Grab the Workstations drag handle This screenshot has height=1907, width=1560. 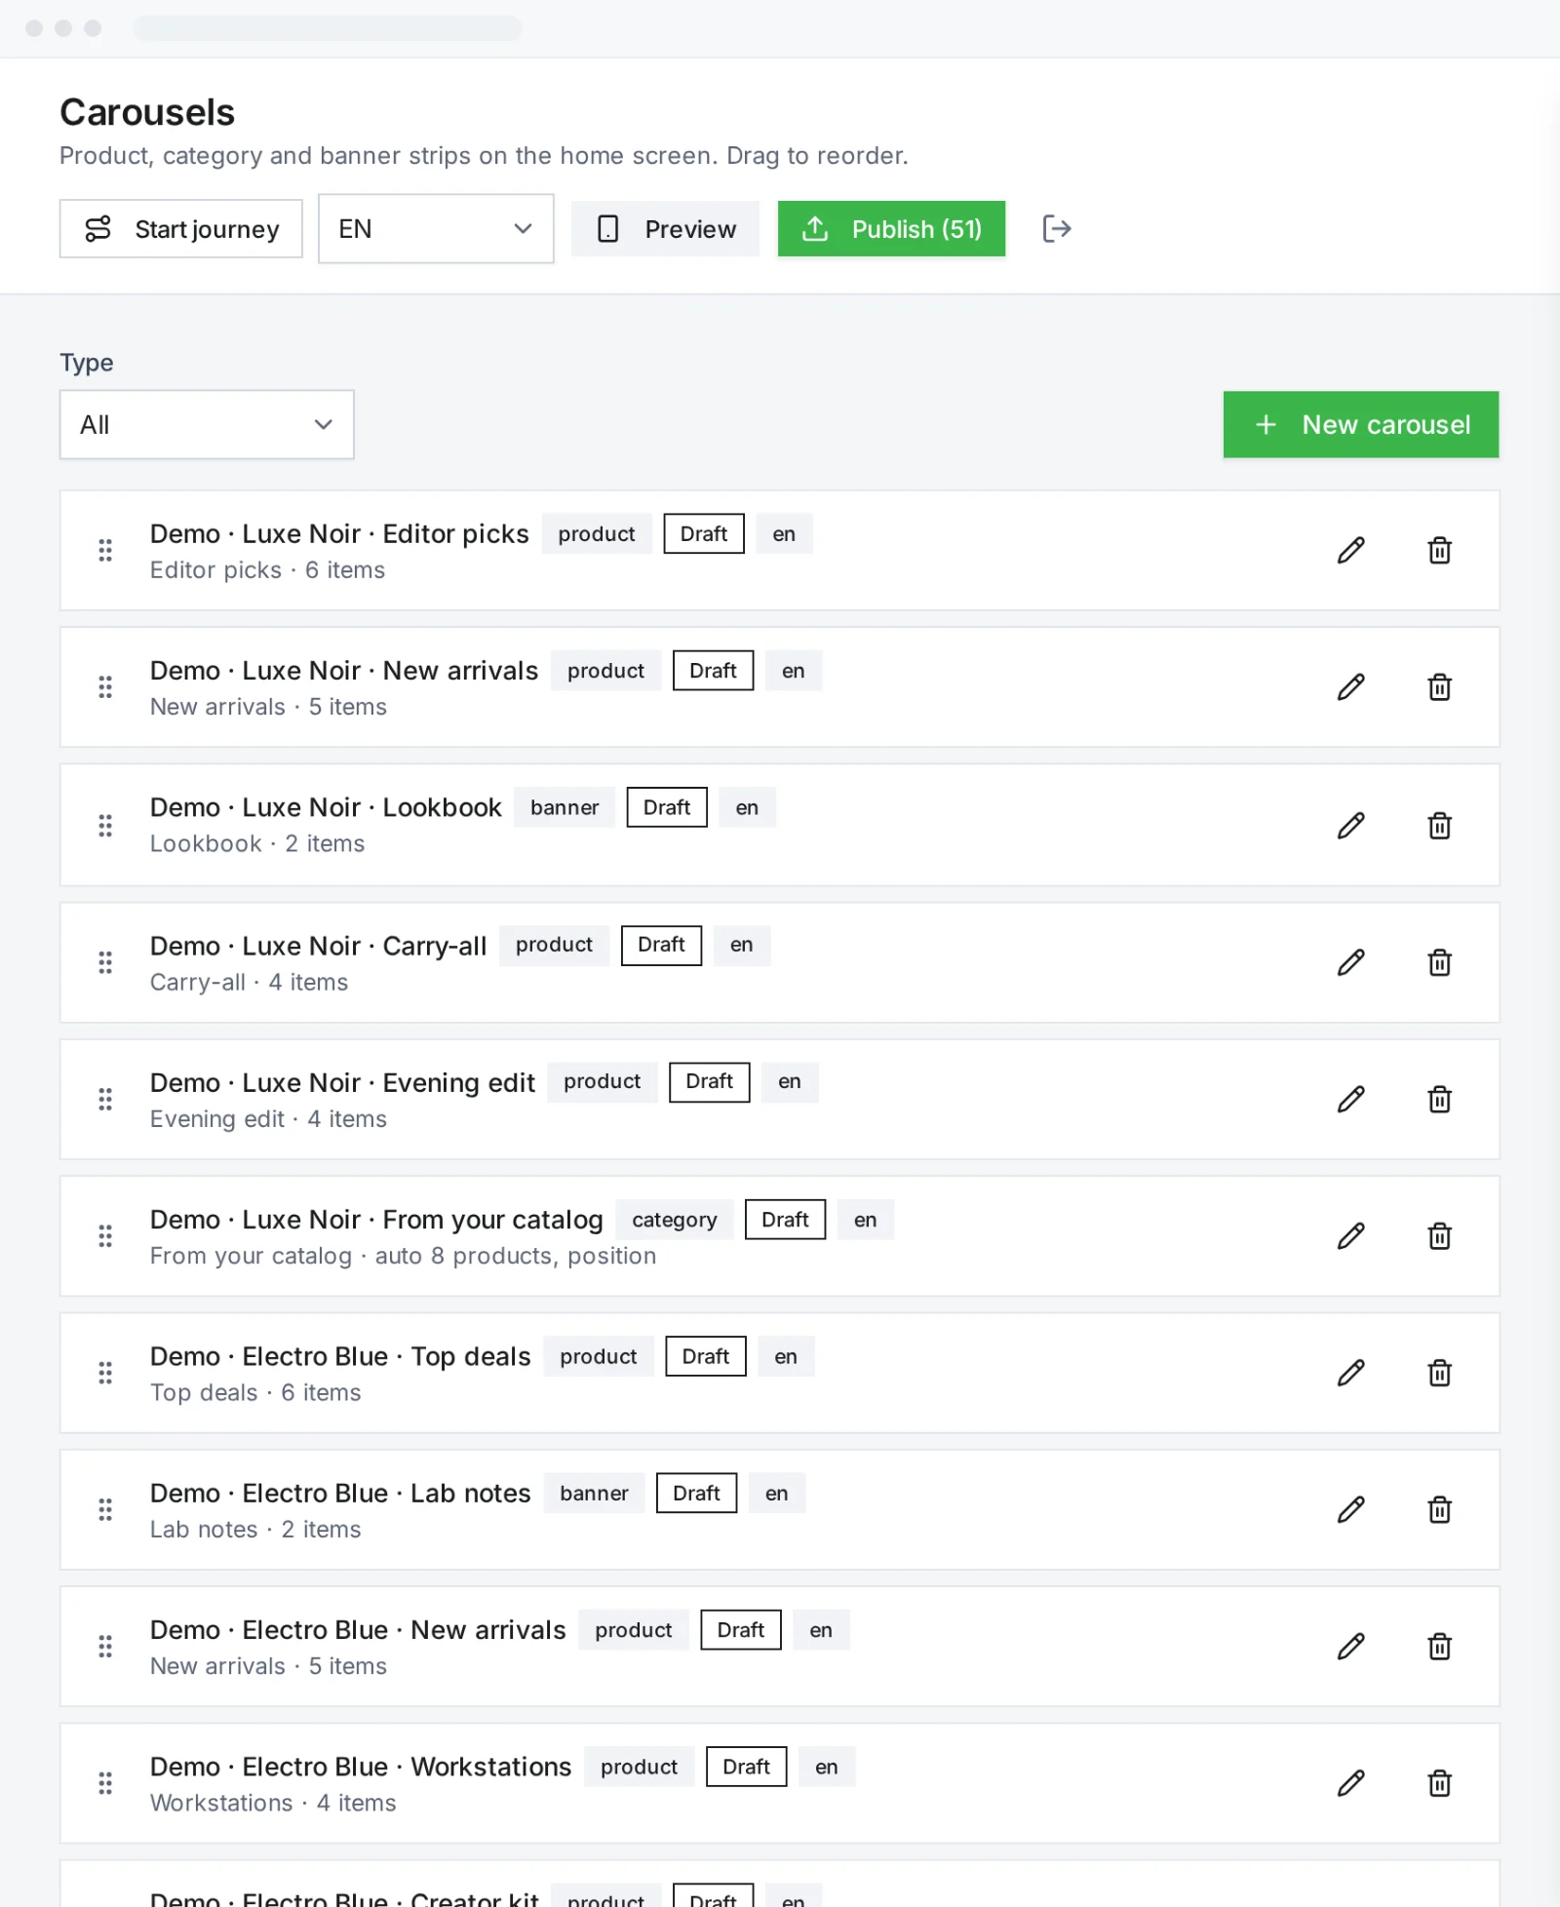(x=105, y=1784)
